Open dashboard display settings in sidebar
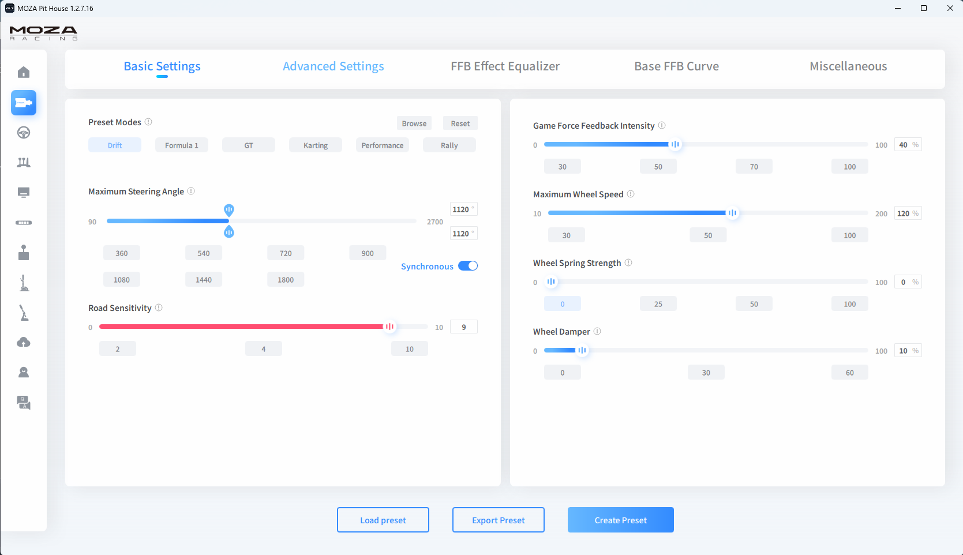This screenshot has height=555, width=963. [x=24, y=193]
